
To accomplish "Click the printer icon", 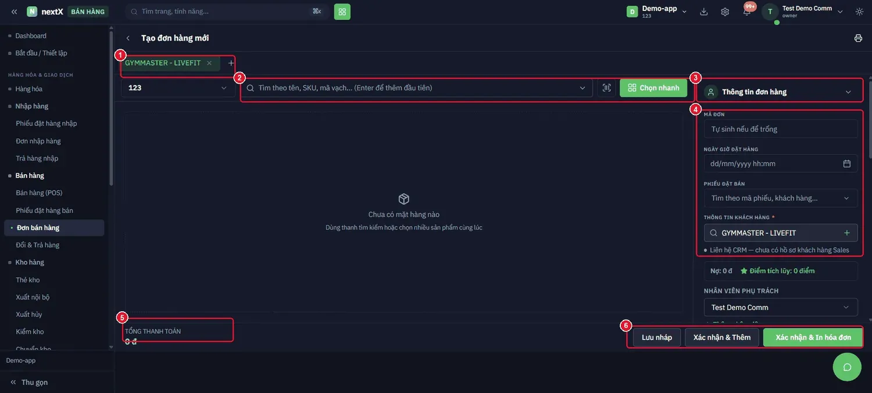I will pyautogui.click(x=858, y=38).
